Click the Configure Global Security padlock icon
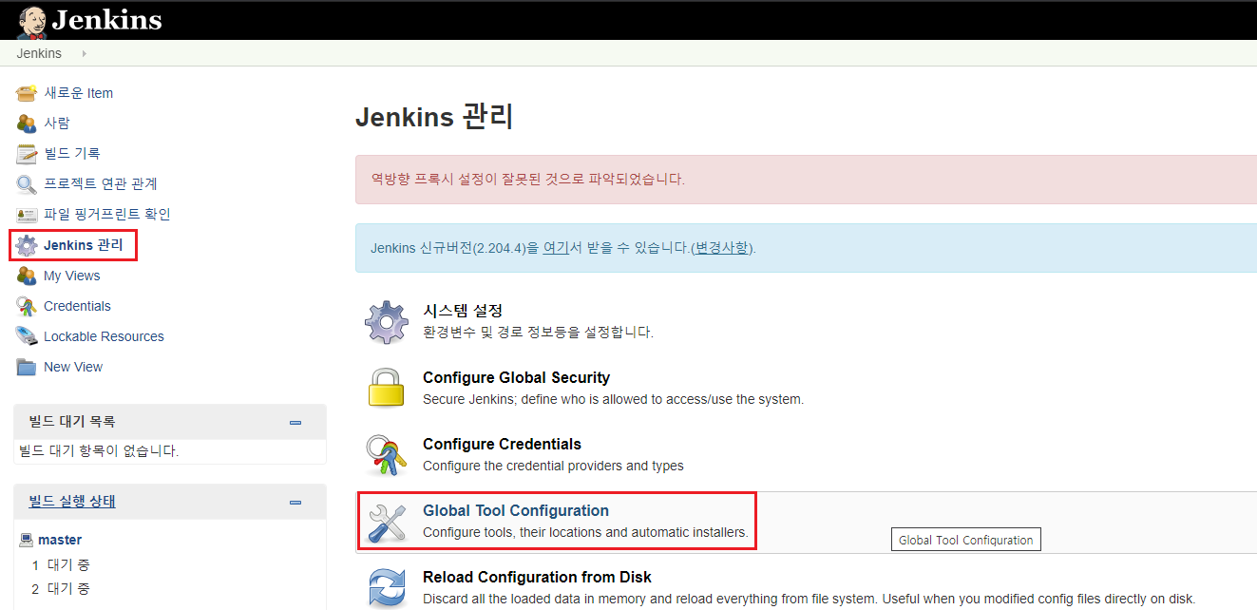This screenshot has height=610, width=1257. click(387, 389)
